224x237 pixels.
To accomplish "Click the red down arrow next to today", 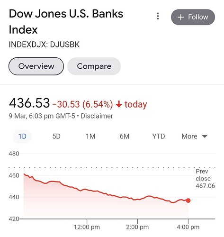I will pos(119,104).
